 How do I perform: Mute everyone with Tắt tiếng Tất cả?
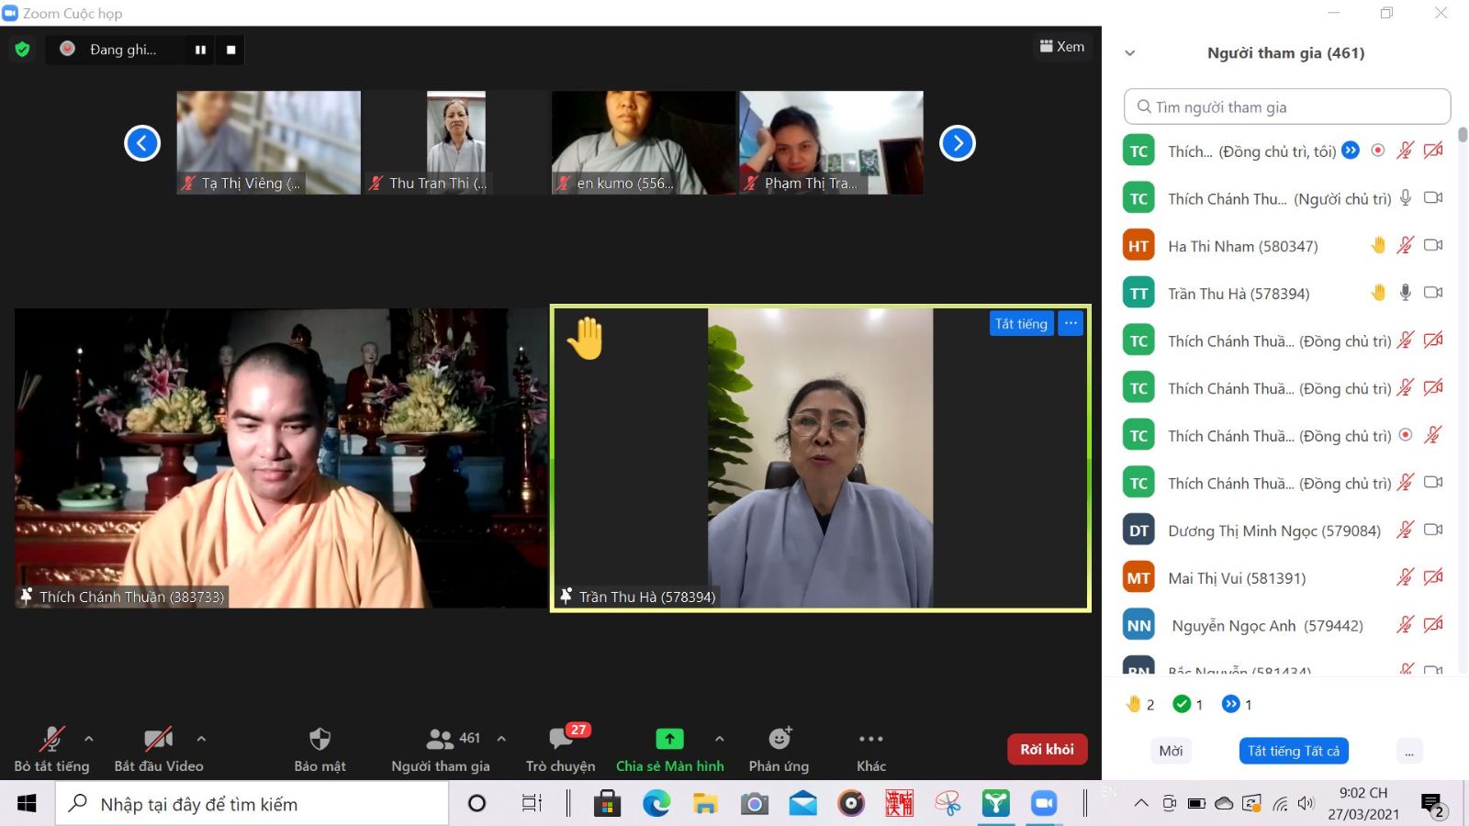pyautogui.click(x=1294, y=751)
